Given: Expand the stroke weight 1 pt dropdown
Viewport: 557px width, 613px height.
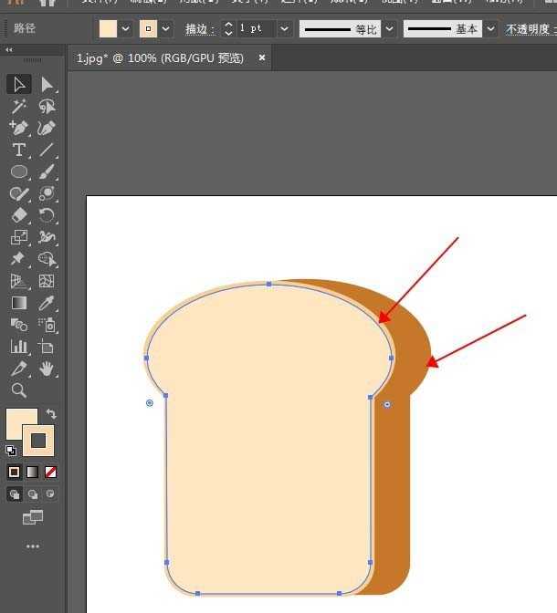Looking at the screenshot, I should 284,28.
